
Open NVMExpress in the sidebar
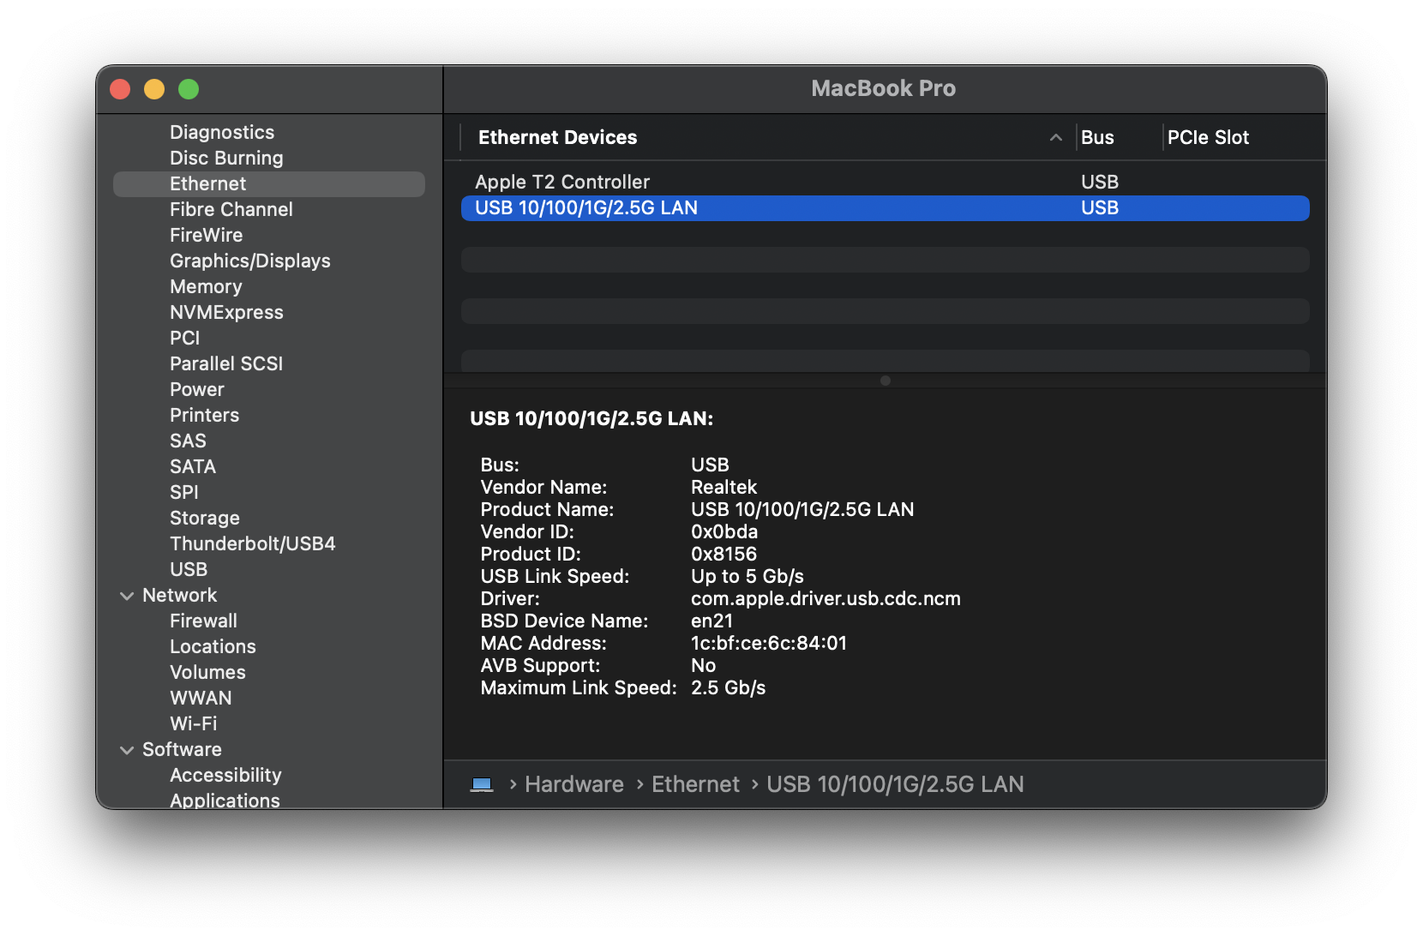pyautogui.click(x=226, y=312)
